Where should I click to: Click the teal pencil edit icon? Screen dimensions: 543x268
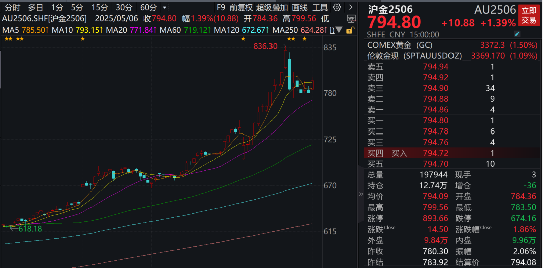pos(517,34)
